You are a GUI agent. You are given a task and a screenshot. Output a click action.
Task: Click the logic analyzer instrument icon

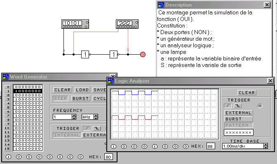[x=127, y=24]
